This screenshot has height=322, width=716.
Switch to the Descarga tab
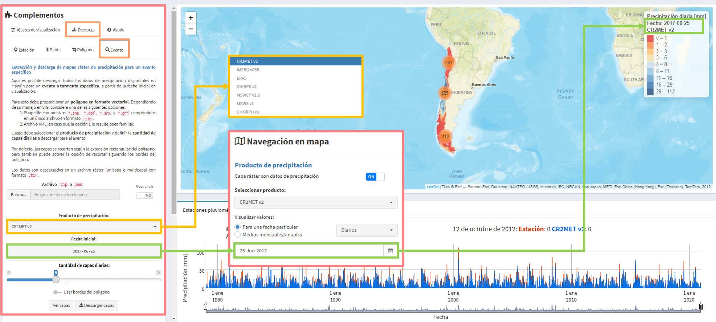(x=83, y=30)
